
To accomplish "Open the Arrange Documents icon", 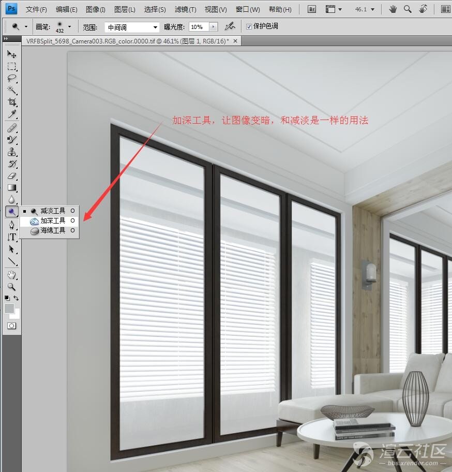I will (445, 9).
